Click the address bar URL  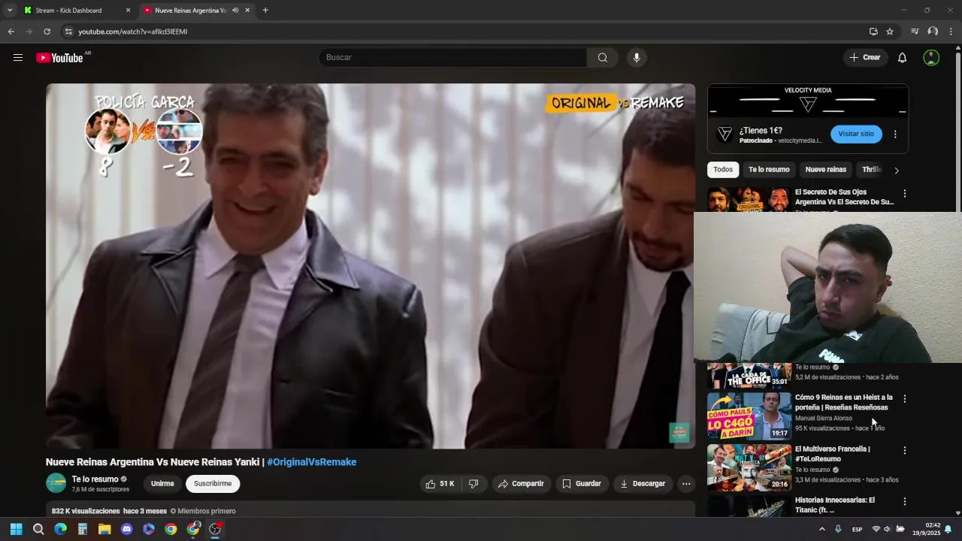133,32
